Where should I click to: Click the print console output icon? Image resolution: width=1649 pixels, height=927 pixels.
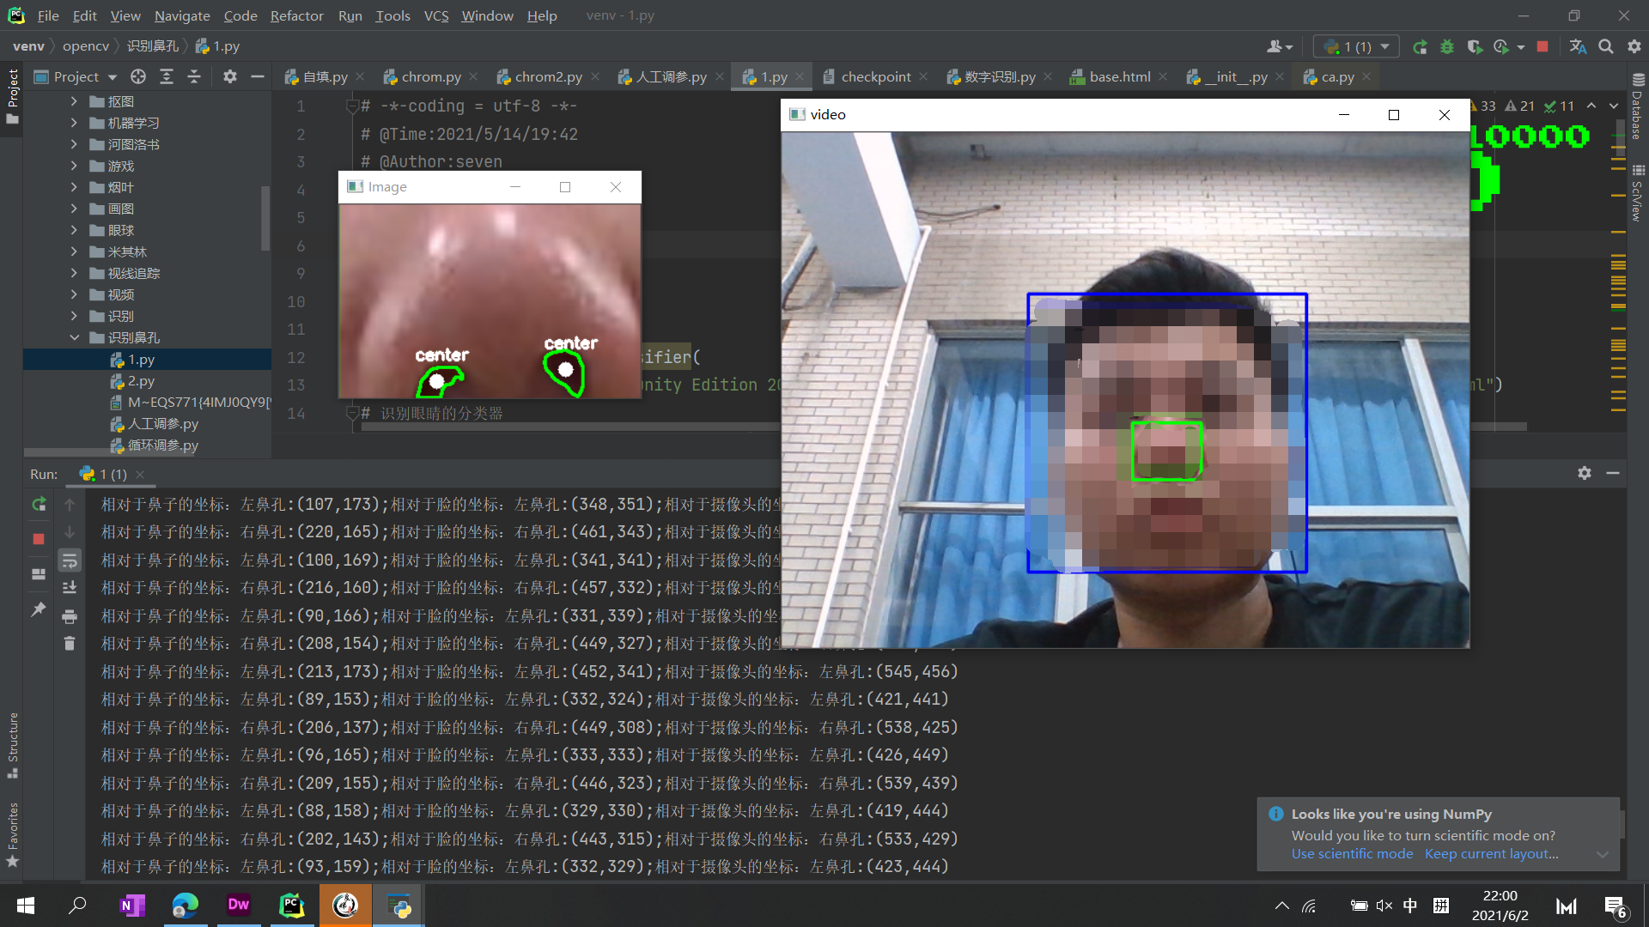[x=70, y=616]
